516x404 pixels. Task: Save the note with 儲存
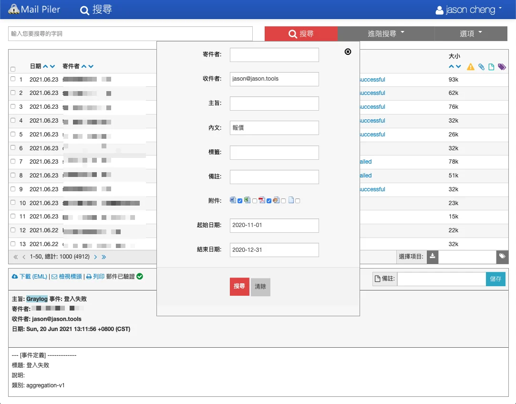pos(495,279)
